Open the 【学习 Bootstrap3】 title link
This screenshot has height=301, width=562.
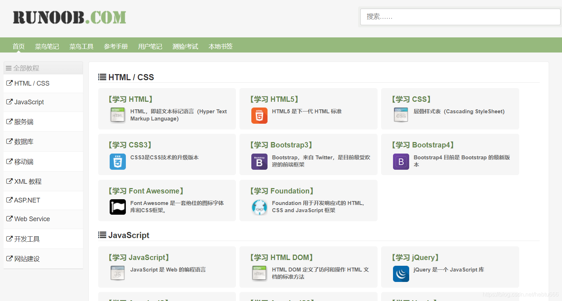point(281,145)
